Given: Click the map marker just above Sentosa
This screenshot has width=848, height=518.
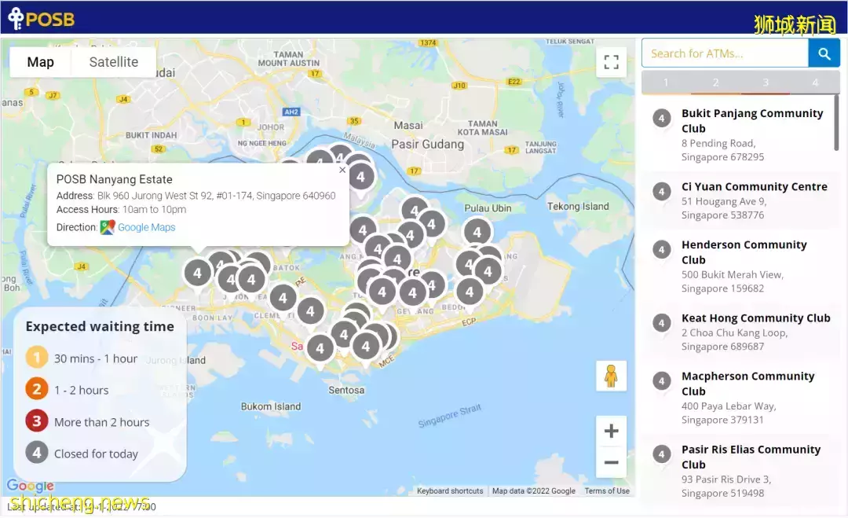Looking at the screenshot, I should coord(366,347).
